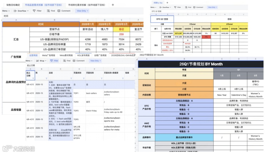Click US-品牌词目标单量 row label
This screenshot has width=265, height=154.
tap(54, 44)
